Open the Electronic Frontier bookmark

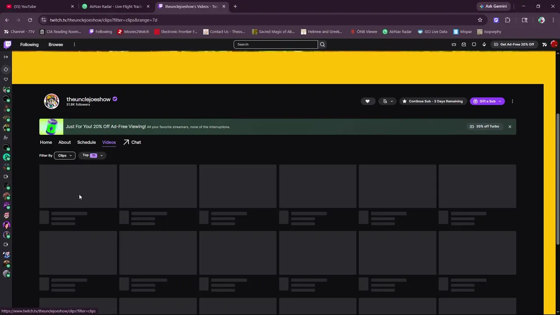tap(175, 31)
